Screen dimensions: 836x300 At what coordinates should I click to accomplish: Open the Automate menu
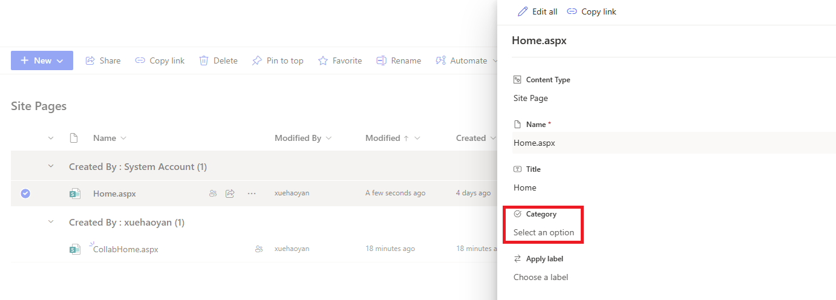pos(466,60)
